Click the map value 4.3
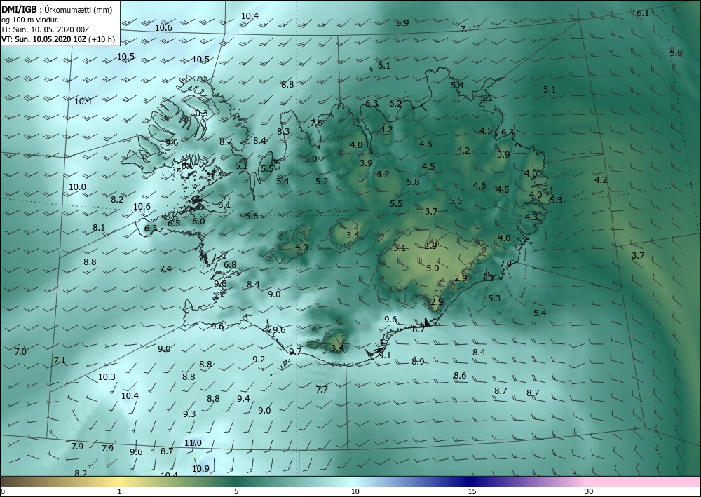The image size is (701, 497). [x=531, y=217]
